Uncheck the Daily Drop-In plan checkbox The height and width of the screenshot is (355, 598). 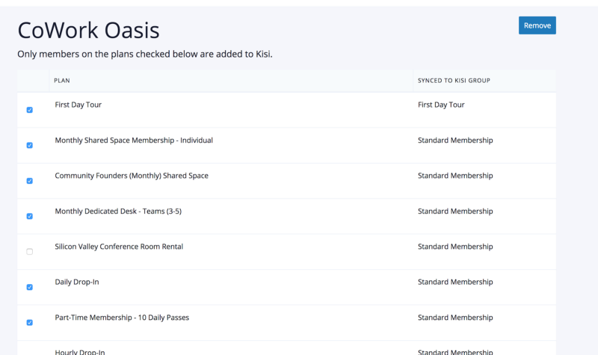coord(29,287)
